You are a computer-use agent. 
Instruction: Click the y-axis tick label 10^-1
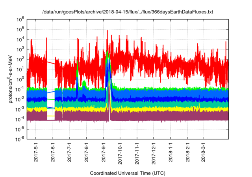point(20,89)
